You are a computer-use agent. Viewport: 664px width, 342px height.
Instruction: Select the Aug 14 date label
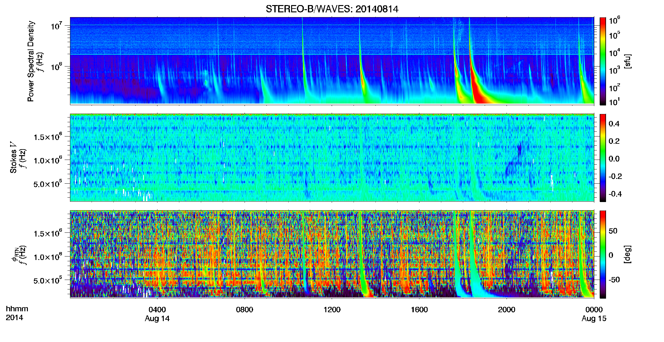157,319
